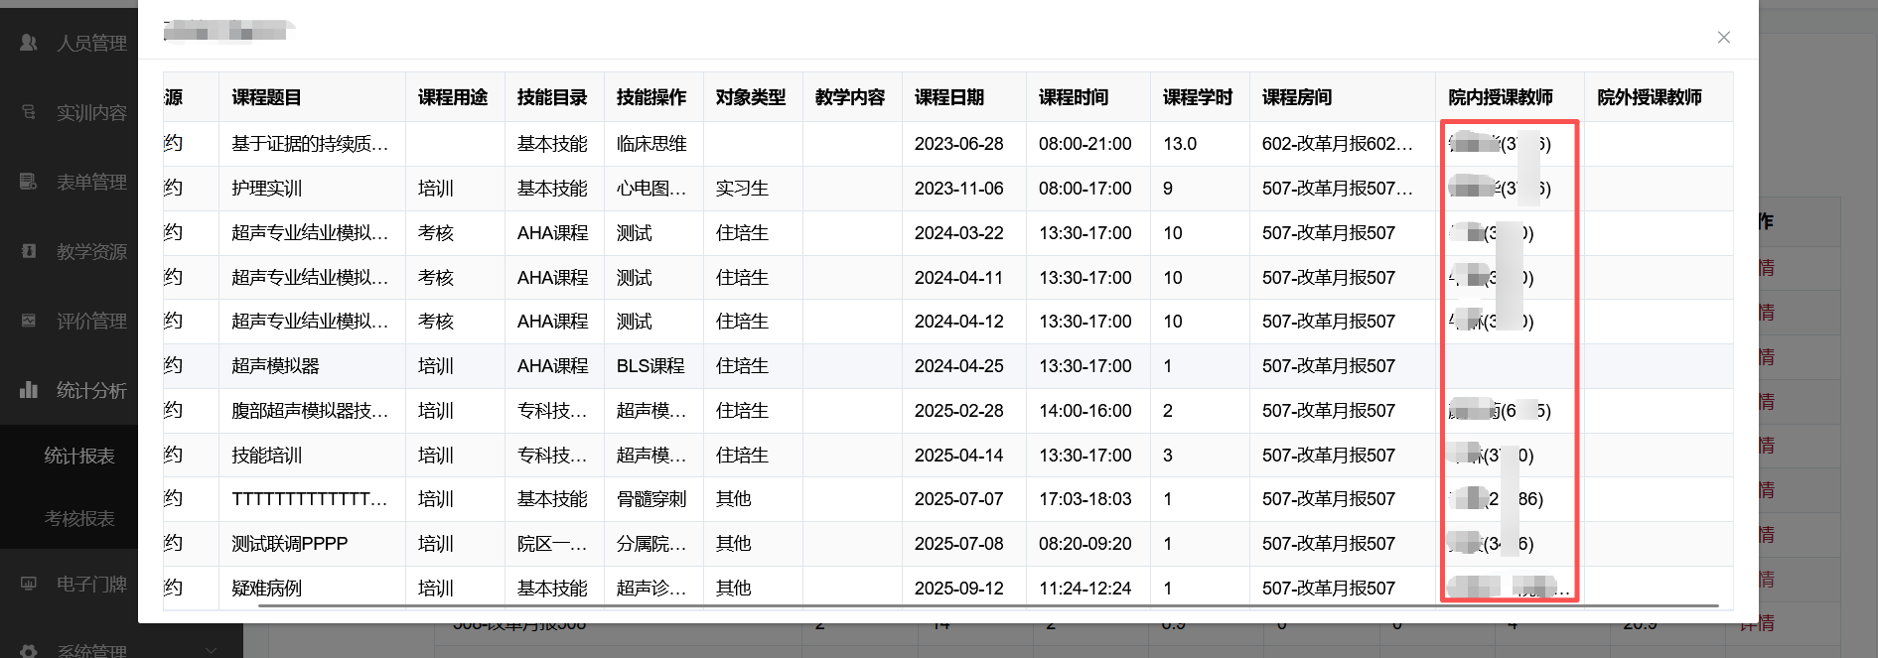This screenshot has width=1878, height=658.
Task: Open the 考核报表 submenu item
Action: pos(79,518)
